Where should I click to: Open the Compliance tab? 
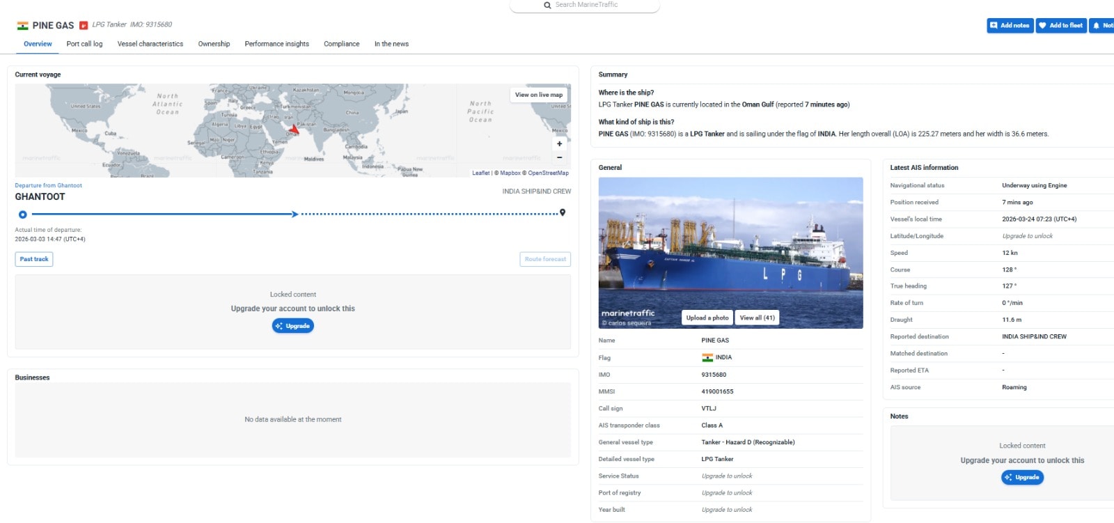(341, 44)
